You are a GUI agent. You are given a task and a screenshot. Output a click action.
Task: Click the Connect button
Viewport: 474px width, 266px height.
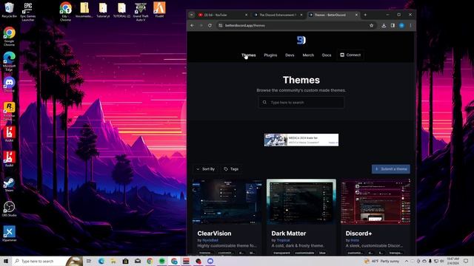350,55
